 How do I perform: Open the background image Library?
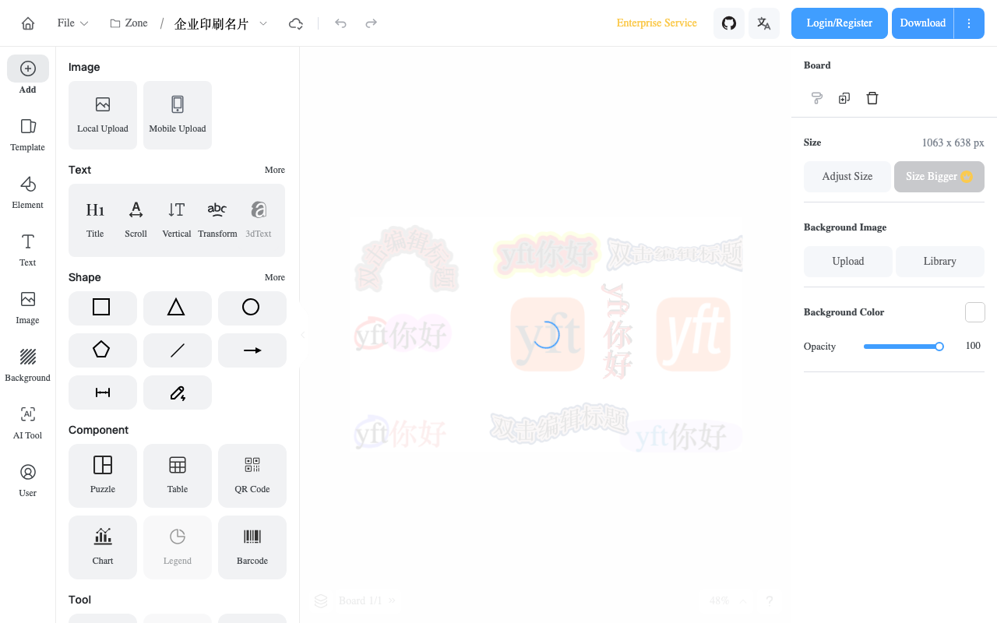[940, 262]
